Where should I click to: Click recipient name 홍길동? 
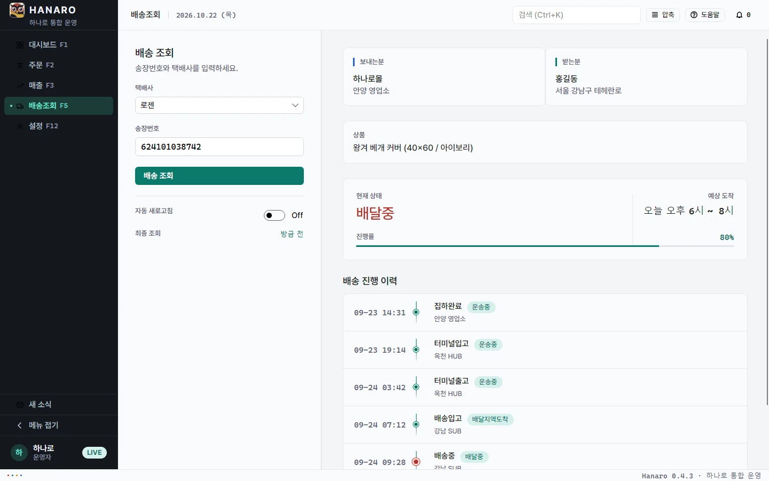click(x=567, y=79)
